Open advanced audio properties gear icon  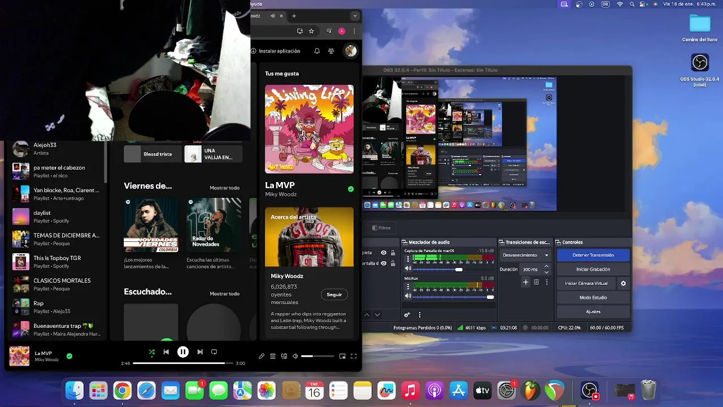point(407,315)
